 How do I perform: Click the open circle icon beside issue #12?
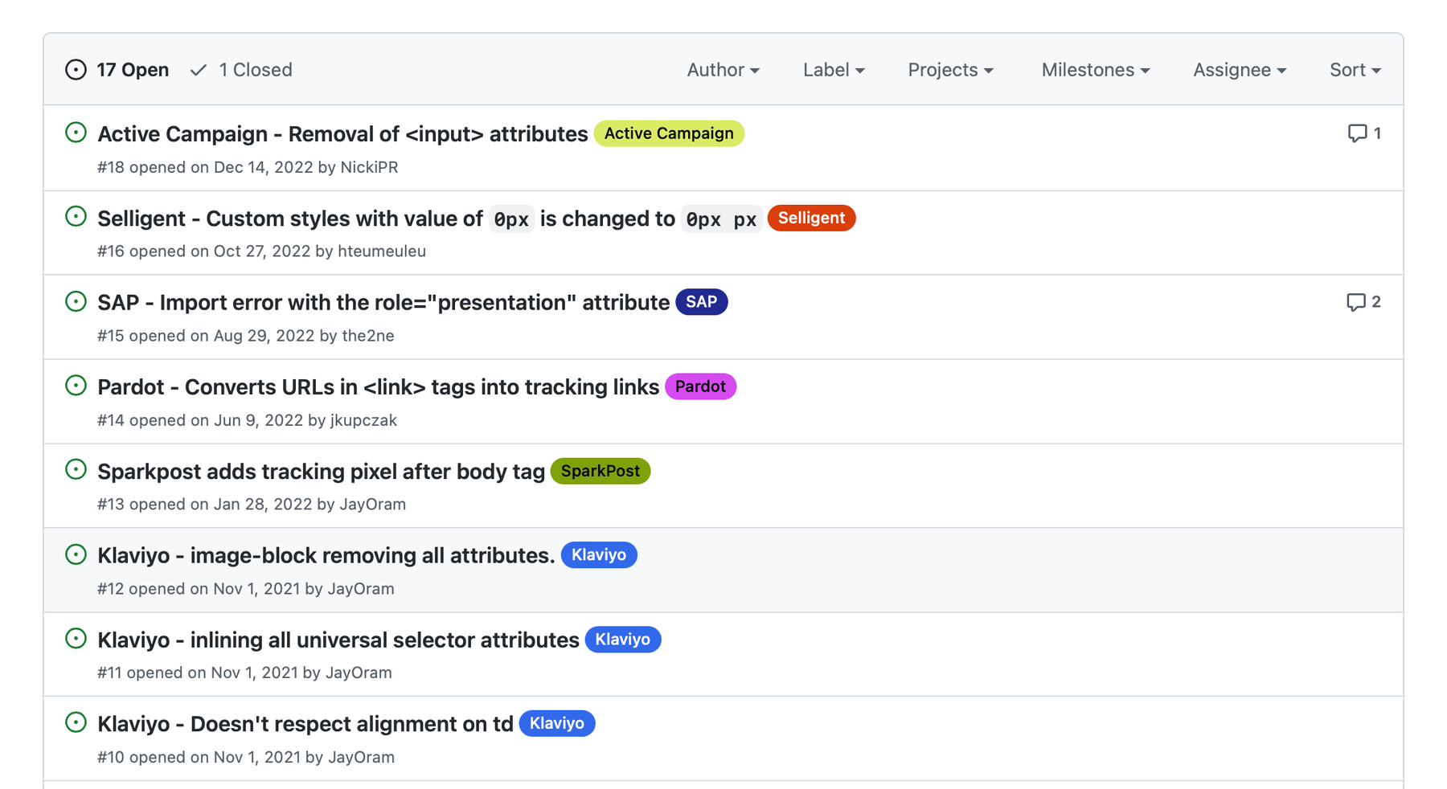point(76,554)
